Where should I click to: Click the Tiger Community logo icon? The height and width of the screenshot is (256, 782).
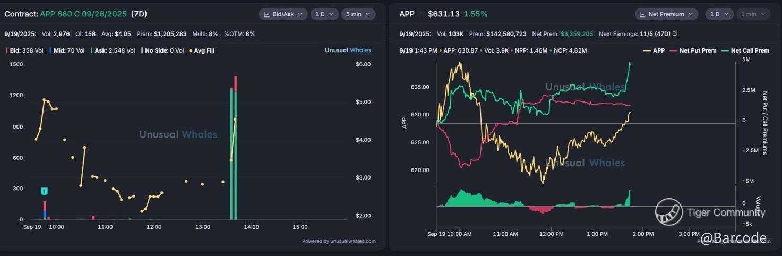[x=668, y=212]
